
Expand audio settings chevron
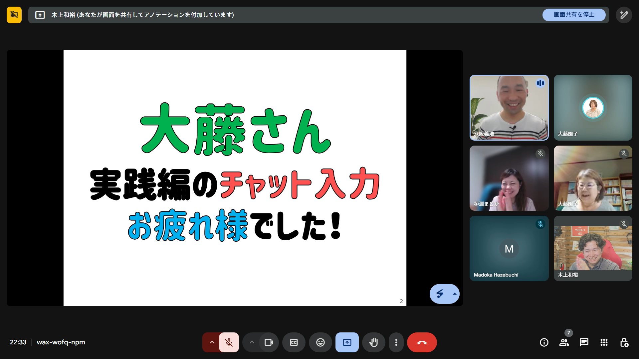(212, 342)
